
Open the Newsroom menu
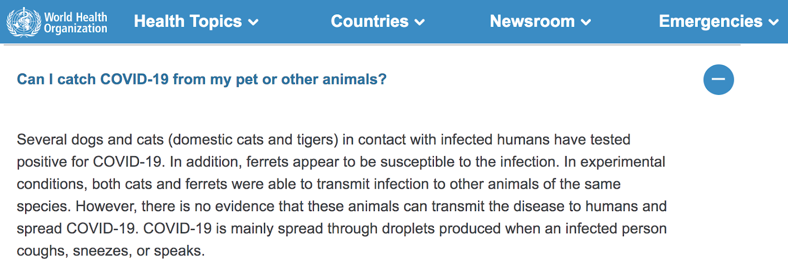tap(532, 22)
